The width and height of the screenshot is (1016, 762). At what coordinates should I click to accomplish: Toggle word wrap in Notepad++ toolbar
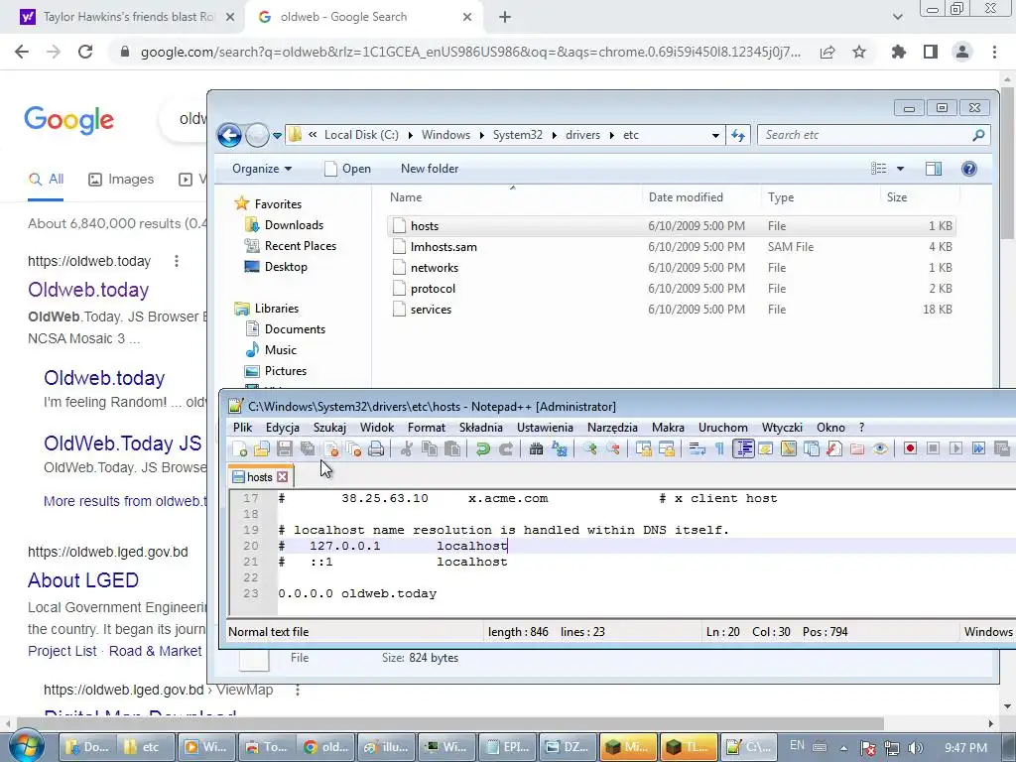(x=698, y=448)
